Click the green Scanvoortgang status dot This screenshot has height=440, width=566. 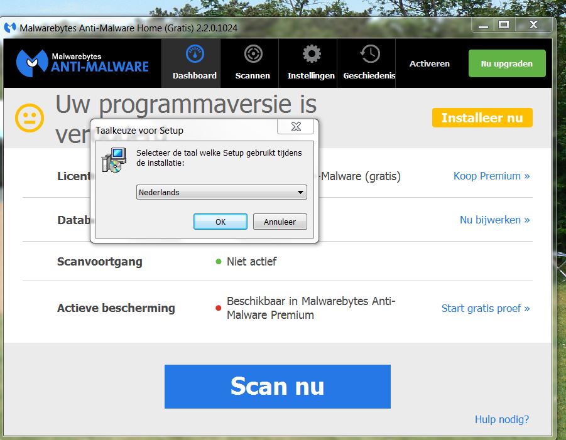(219, 262)
